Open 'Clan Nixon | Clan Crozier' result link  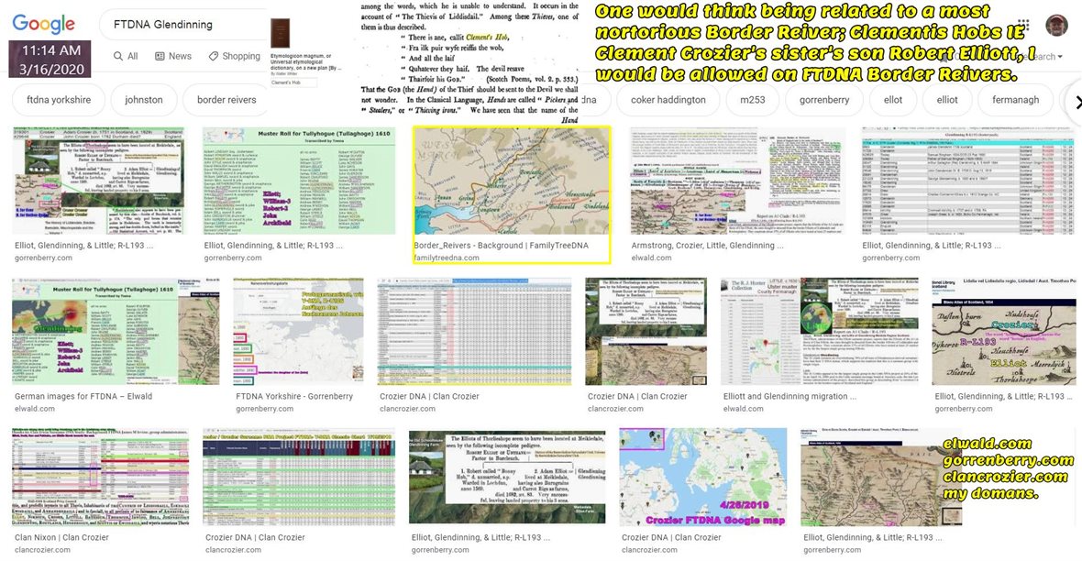tap(61, 537)
